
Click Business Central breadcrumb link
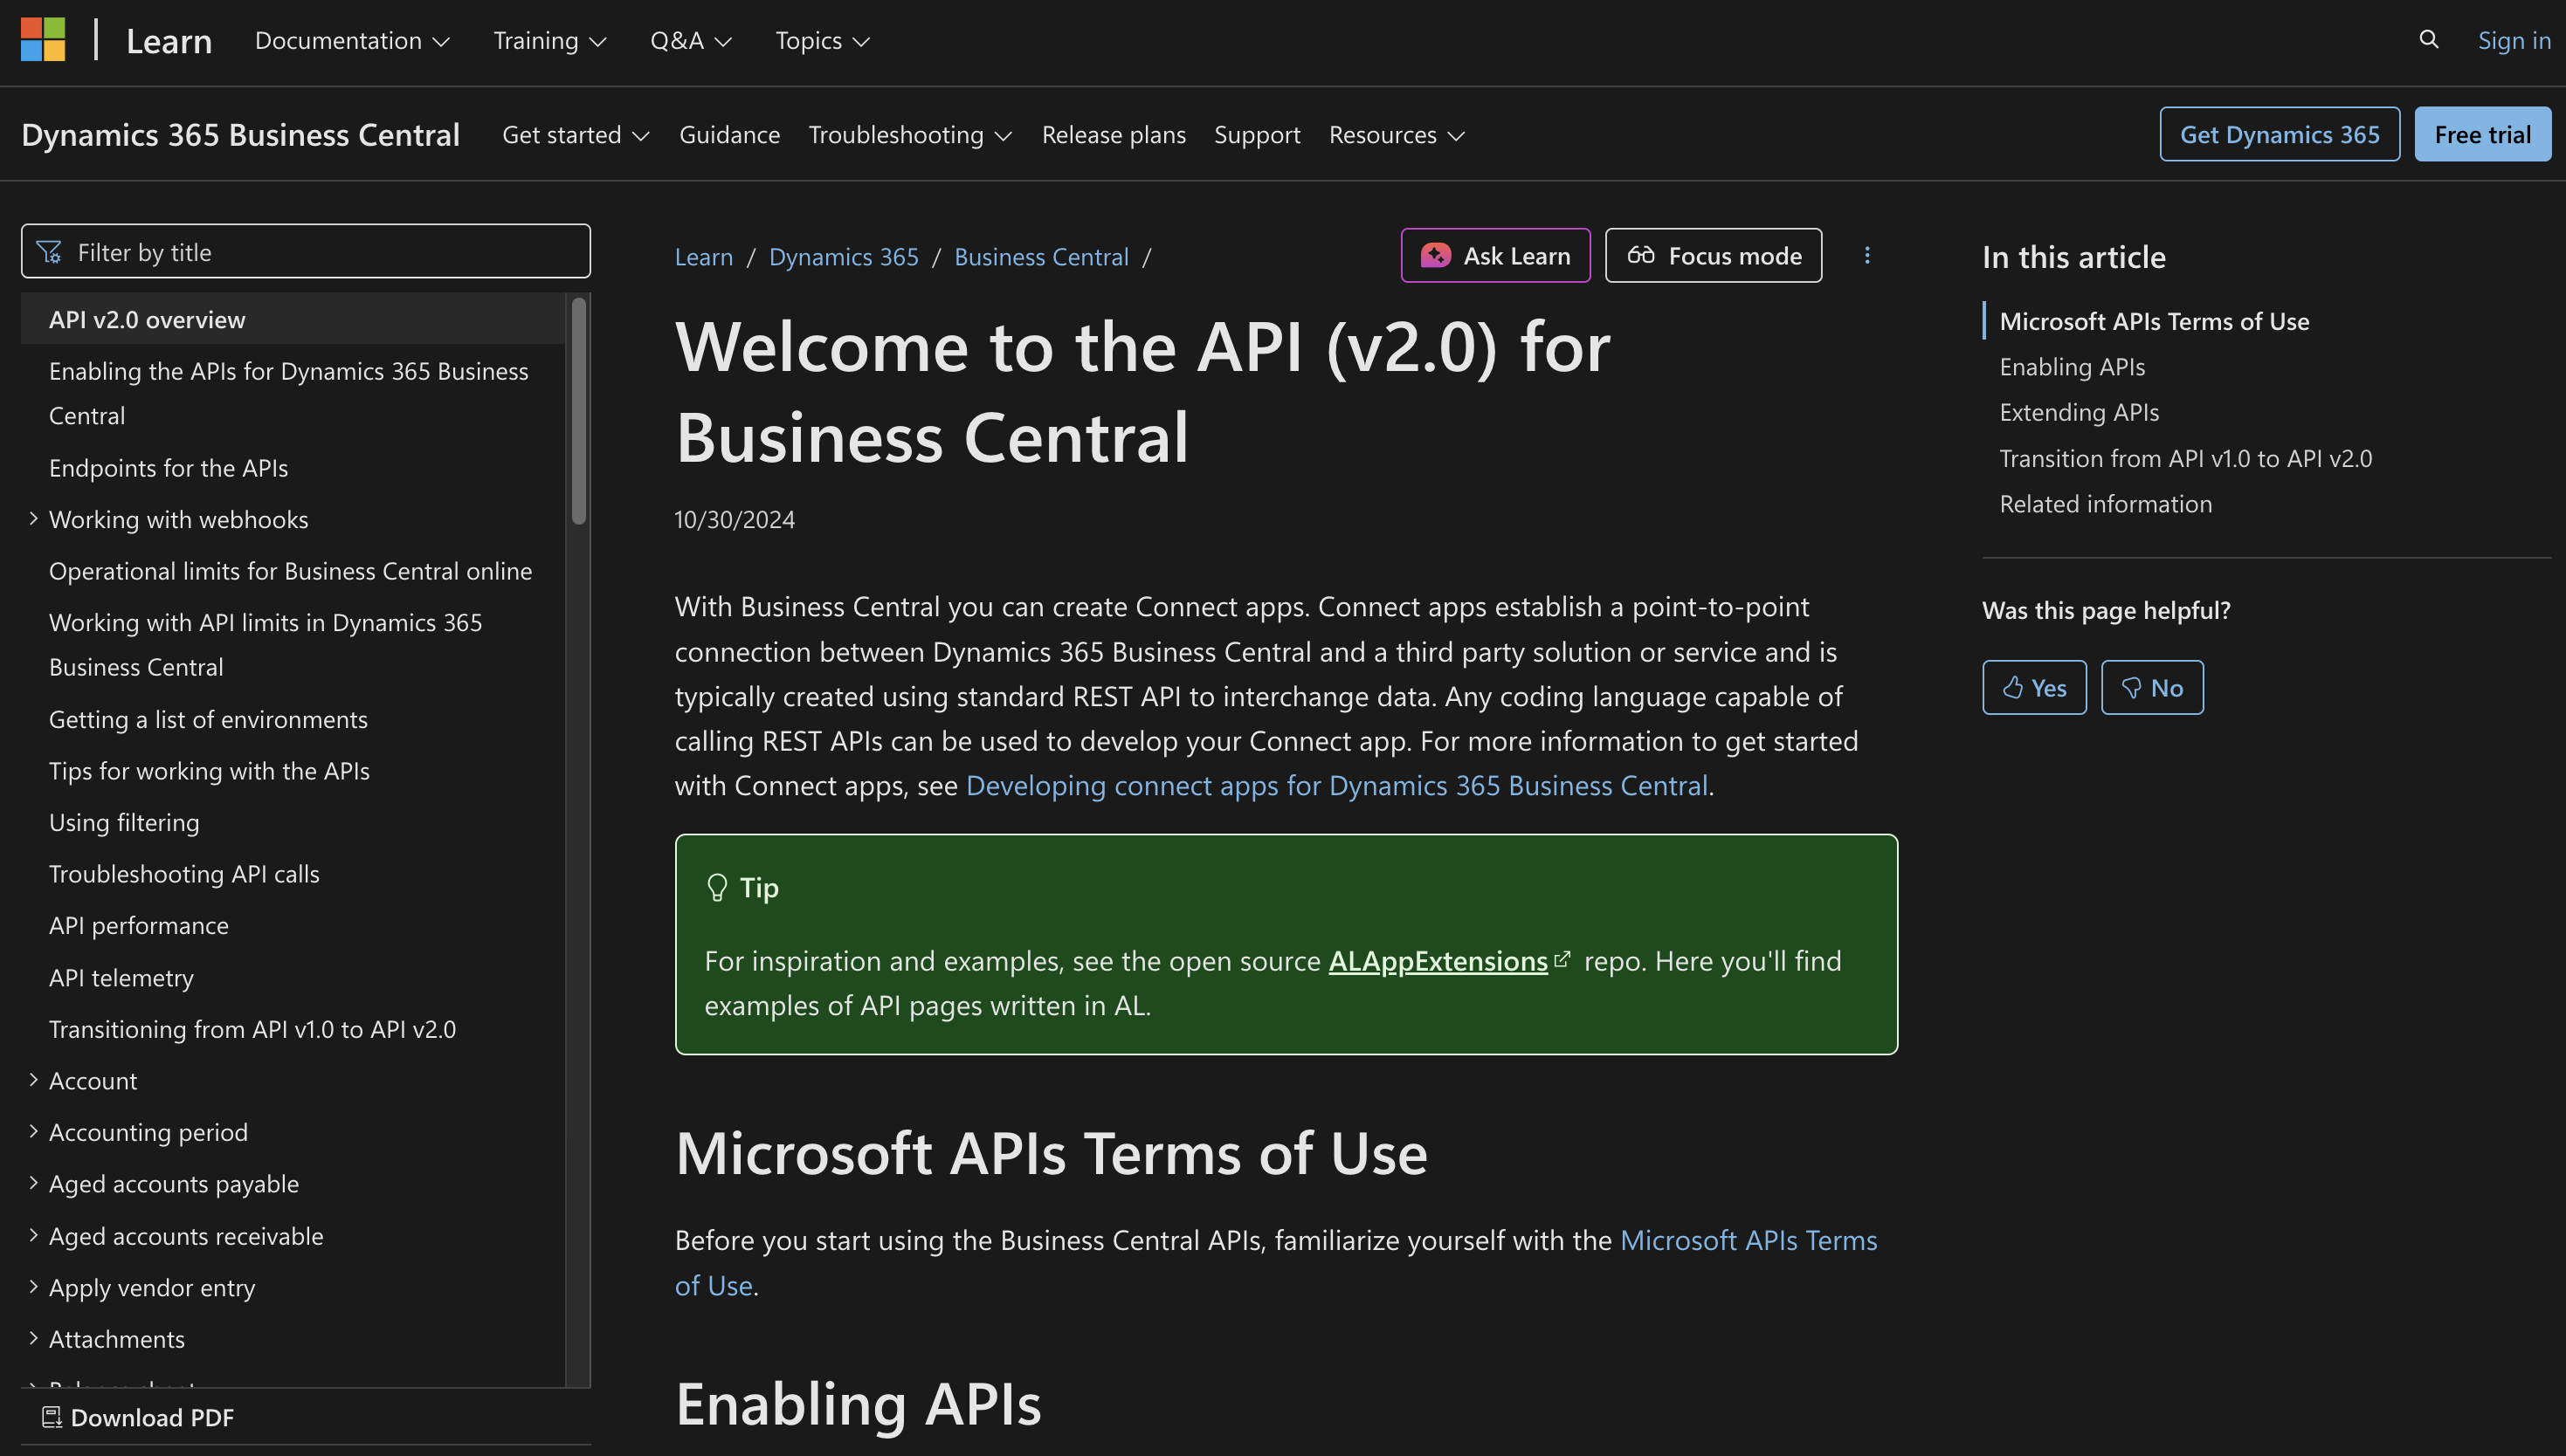1040,257
